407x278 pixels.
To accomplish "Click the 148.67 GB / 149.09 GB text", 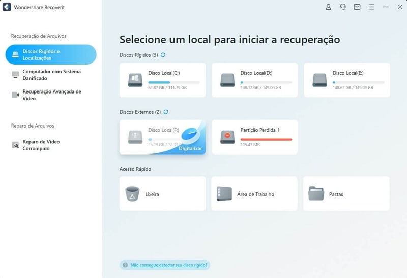I will pos(353,87).
